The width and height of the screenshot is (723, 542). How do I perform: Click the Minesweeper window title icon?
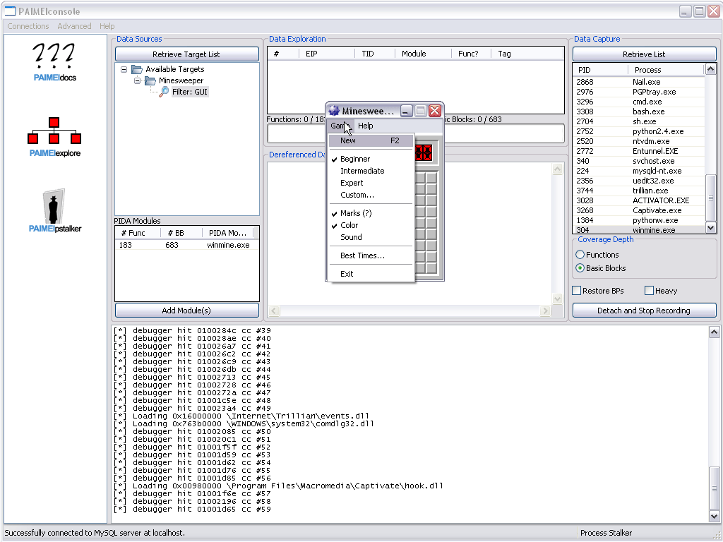(x=334, y=111)
